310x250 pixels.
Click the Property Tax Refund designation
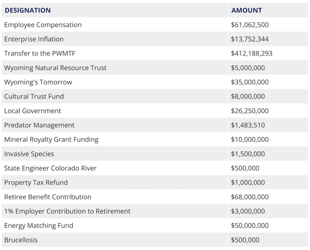pos(36,183)
